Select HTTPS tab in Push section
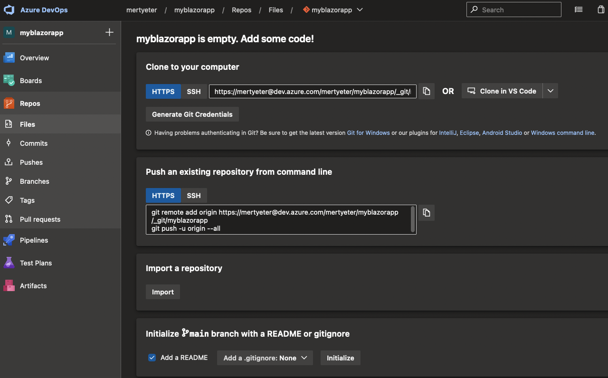The width and height of the screenshot is (608, 378). (163, 196)
